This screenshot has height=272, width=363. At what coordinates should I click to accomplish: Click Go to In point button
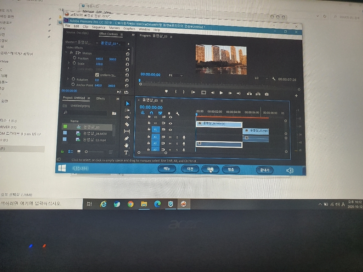(x=193, y=92)
